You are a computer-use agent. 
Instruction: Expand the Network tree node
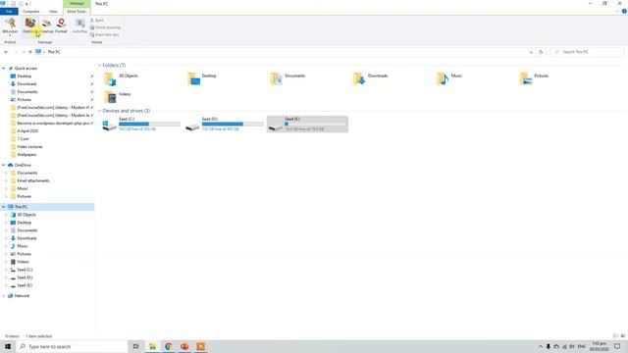pyautogui.click(x=4, y=296)
